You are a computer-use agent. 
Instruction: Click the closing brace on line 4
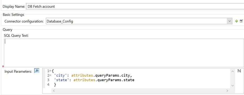point(55,85)
